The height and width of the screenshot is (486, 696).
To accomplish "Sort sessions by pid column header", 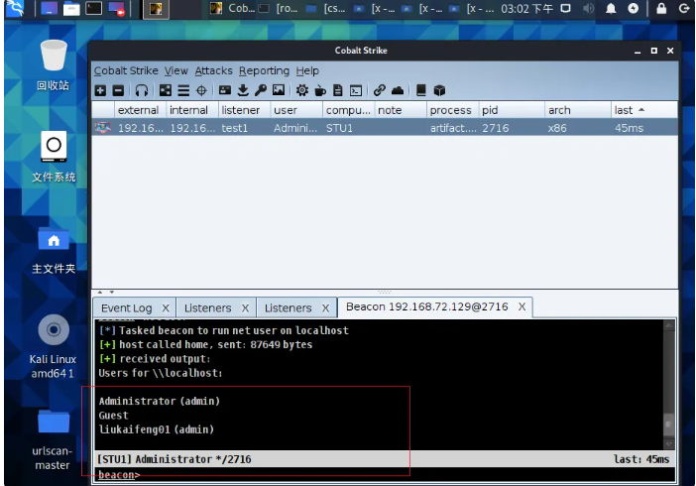I will tap(512, 110).
